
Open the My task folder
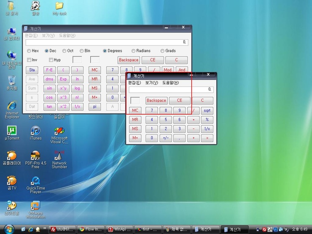click(59, 6)
